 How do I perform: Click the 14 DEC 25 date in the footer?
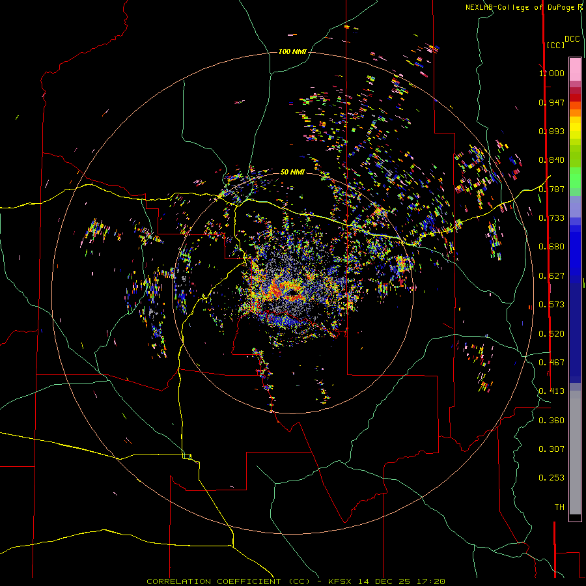pyautogui.click(x=384, y=581)
